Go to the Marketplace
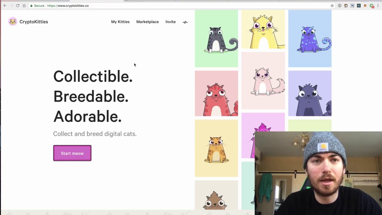 tap(147, 22)
